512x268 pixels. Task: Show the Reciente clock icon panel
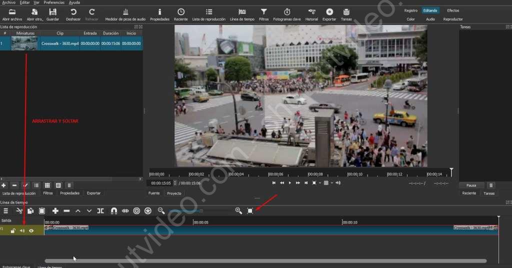point(181,14)
